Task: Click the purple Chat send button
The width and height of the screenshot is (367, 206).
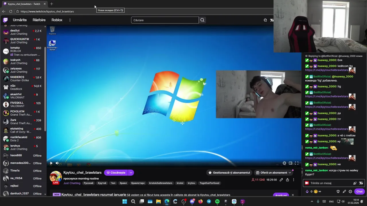Action: click(360, 191)
